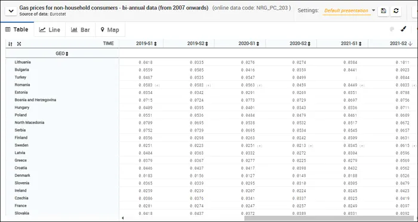Select the Bosnia and Herzegovina row label
Viewport: 418px width, 222px height.
pos(35,100)
